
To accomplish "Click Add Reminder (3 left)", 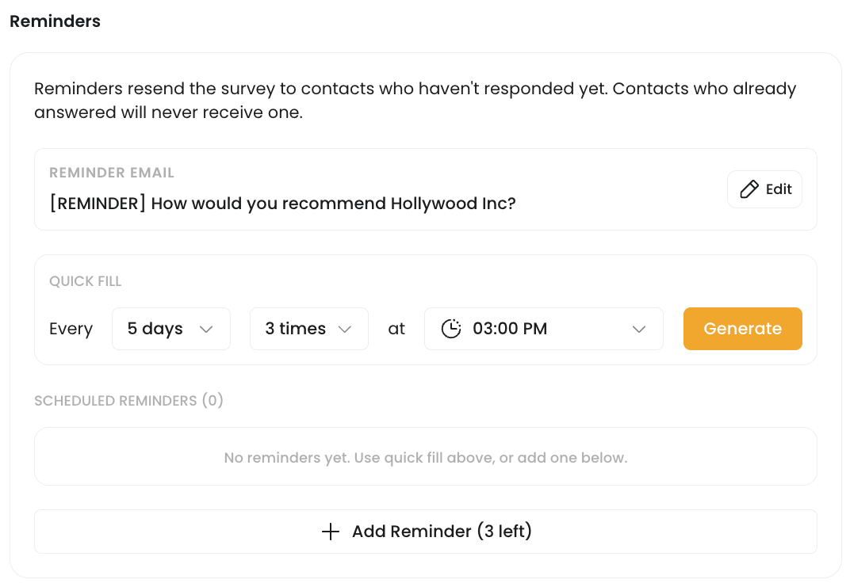I will coord(426,532).
